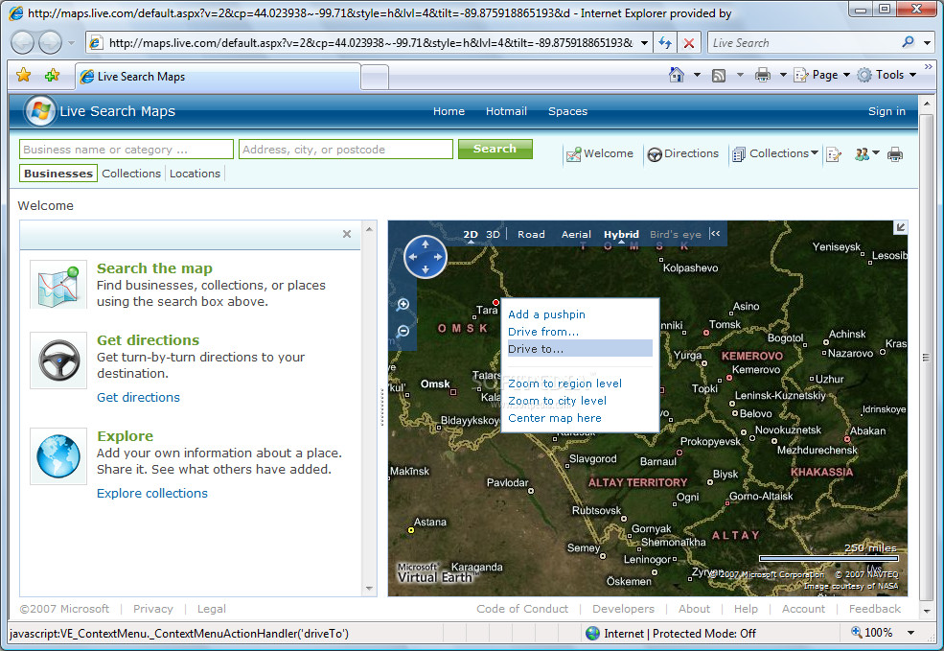Choose Zoom to region level
Image resolution: width=944 pixels, height=651 pixels.
[564, 384]
